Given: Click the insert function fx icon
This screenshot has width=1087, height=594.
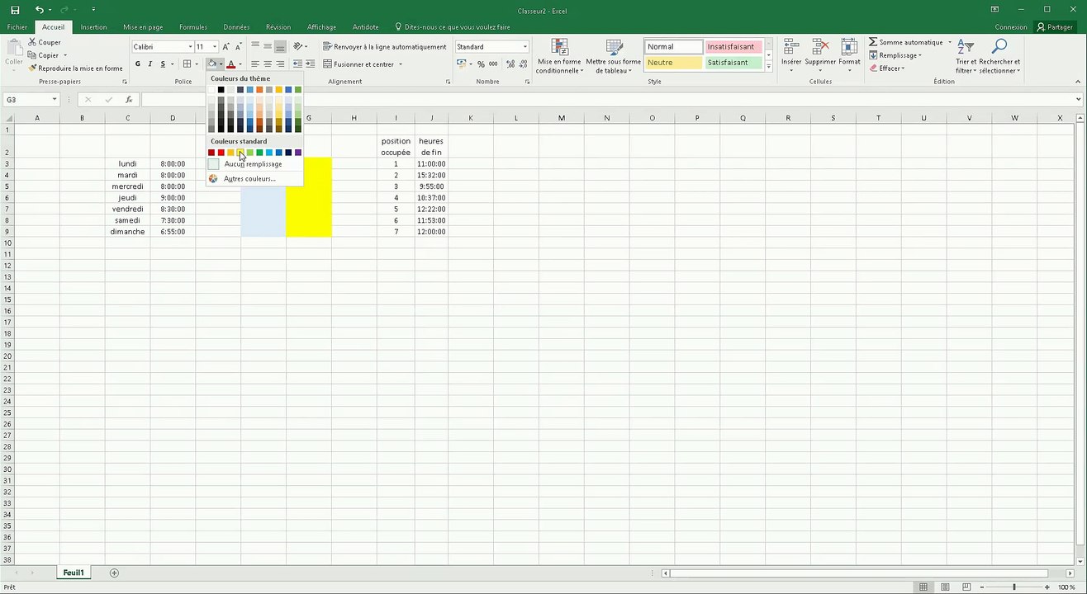Looking at the screenshot, I should tap(129, 100).
